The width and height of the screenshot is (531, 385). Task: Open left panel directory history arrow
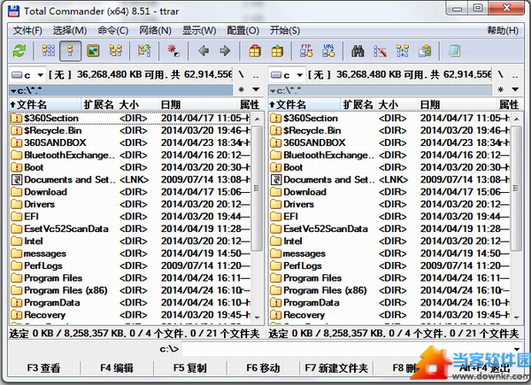click(x=256, y=89)
